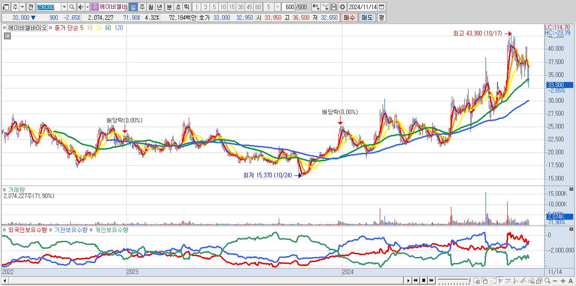This screenshot has height=286, width=576.
Task: Click the purple 증 badge icon
Action: click(x=95, y=7)
